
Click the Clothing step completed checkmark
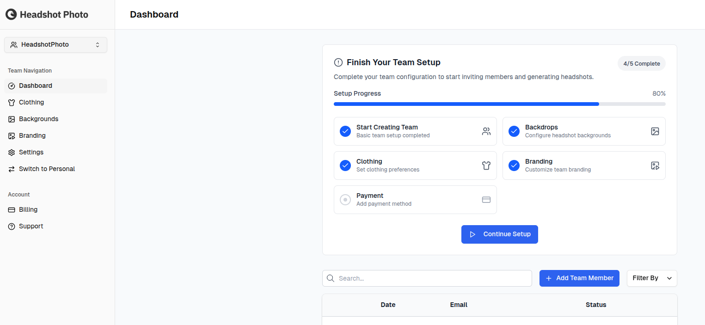(x=345, y=166)
